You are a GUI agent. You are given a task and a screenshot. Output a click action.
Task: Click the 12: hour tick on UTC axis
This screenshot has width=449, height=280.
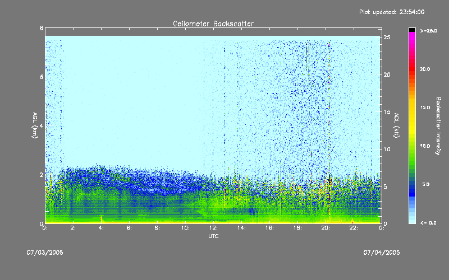(213, 228)
